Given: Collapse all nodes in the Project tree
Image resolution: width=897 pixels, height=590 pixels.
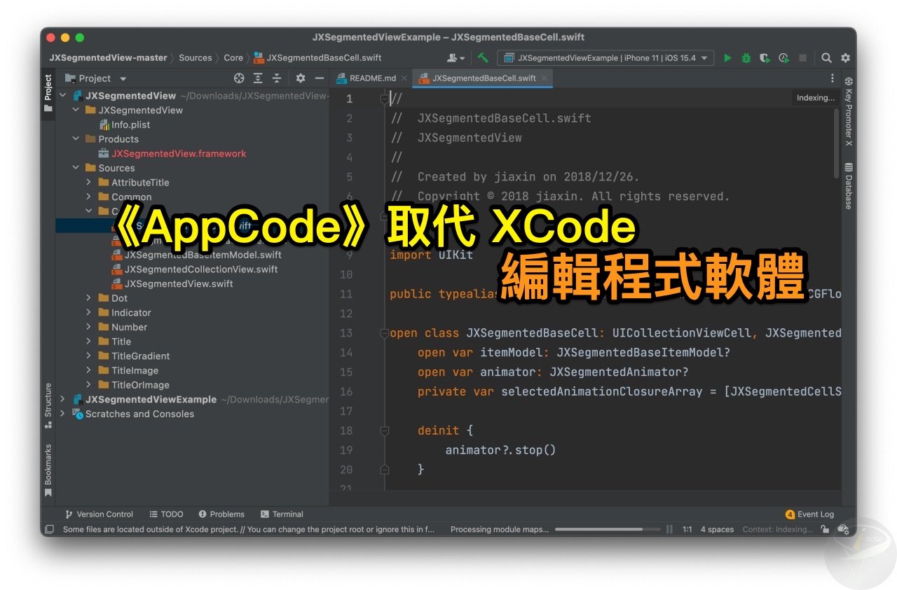Looking at the screenshot, I should pos(278,78).
